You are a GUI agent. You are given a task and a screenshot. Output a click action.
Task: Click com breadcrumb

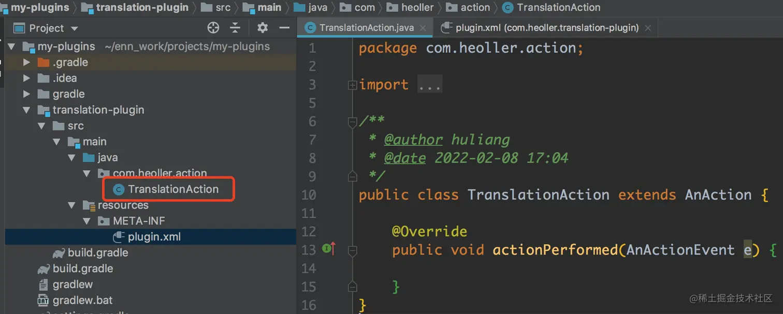[365, 7]
